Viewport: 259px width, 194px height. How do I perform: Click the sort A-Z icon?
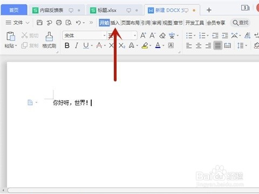(248, 36)
